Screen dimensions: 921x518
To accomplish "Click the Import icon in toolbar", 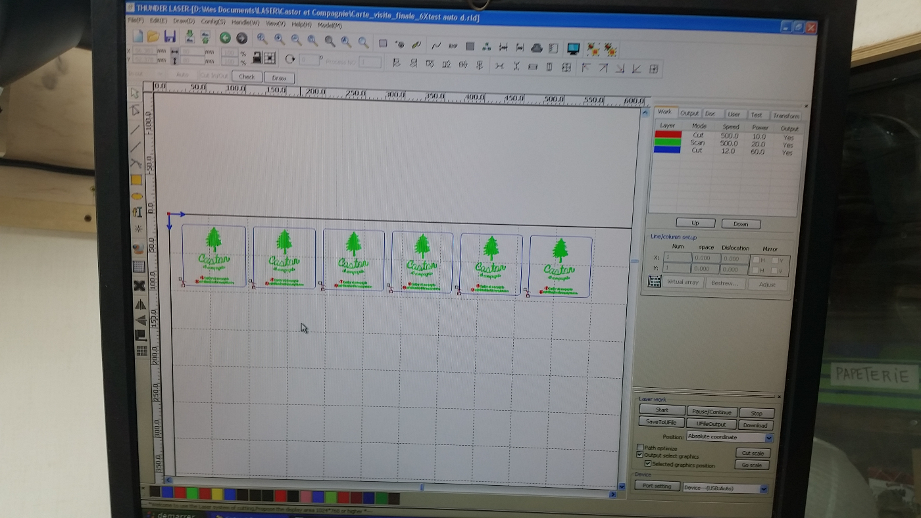I will pos(189,37).
